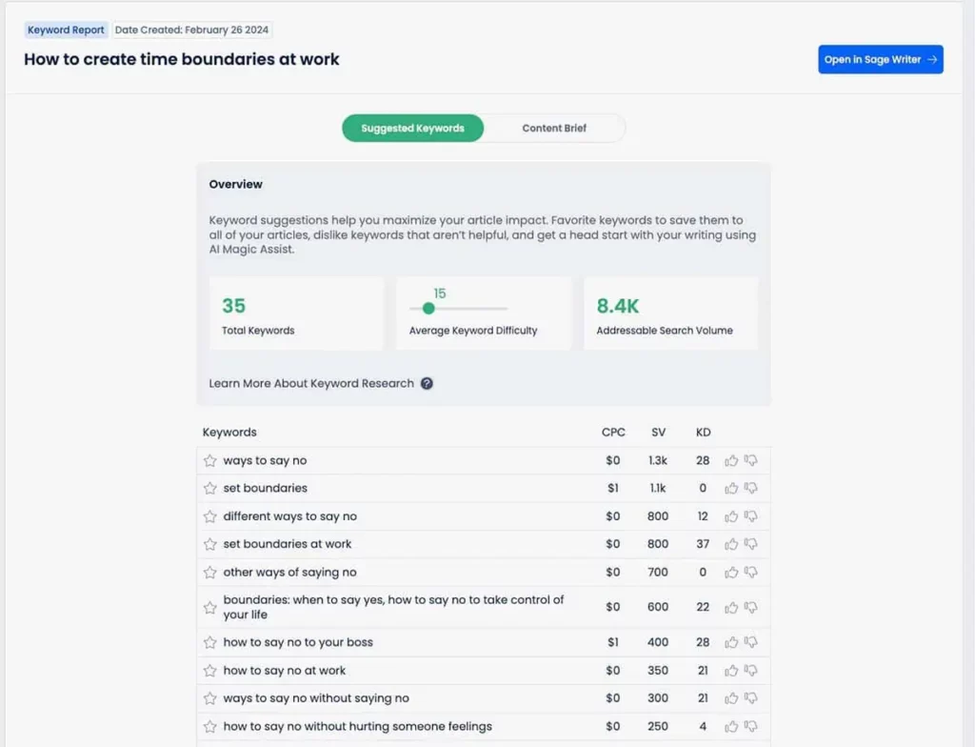Sort by the KD column header
Viewport: 975px width, 747px height.
point(704,432)
